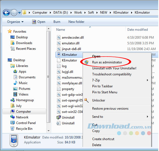Choose Uninstall with Your Uninstaller!

[114, 68]
